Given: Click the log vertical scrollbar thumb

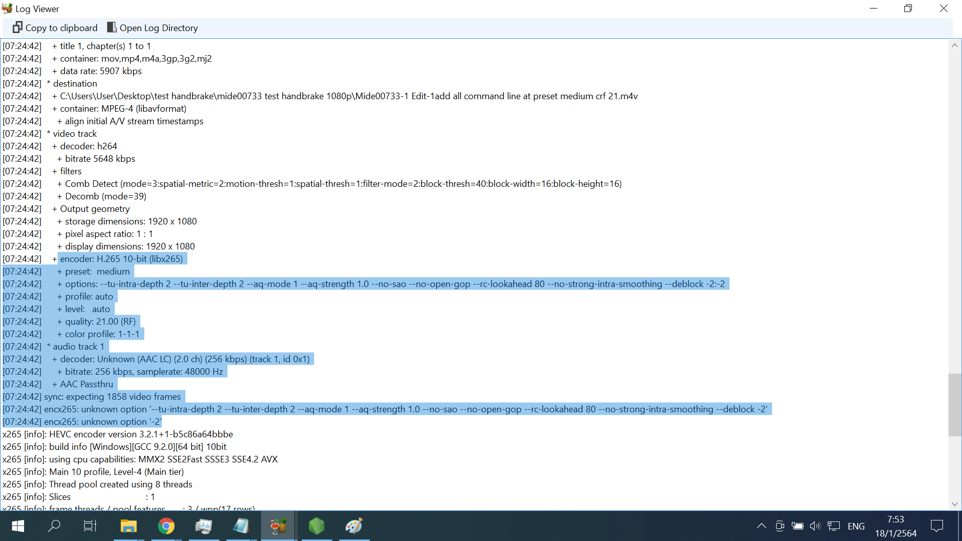Looking at the screenshot, I should (954, 405).
